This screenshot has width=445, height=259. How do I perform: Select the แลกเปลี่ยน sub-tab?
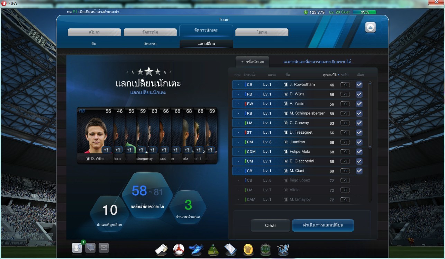[206, 44]
